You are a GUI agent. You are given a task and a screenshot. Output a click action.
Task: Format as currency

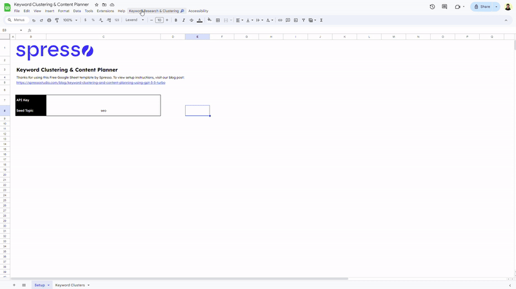[x=85, y=21]
